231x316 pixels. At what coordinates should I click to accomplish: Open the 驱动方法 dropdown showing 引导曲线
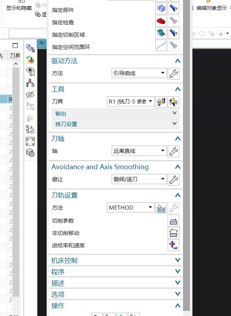click(x=139, y=73)
